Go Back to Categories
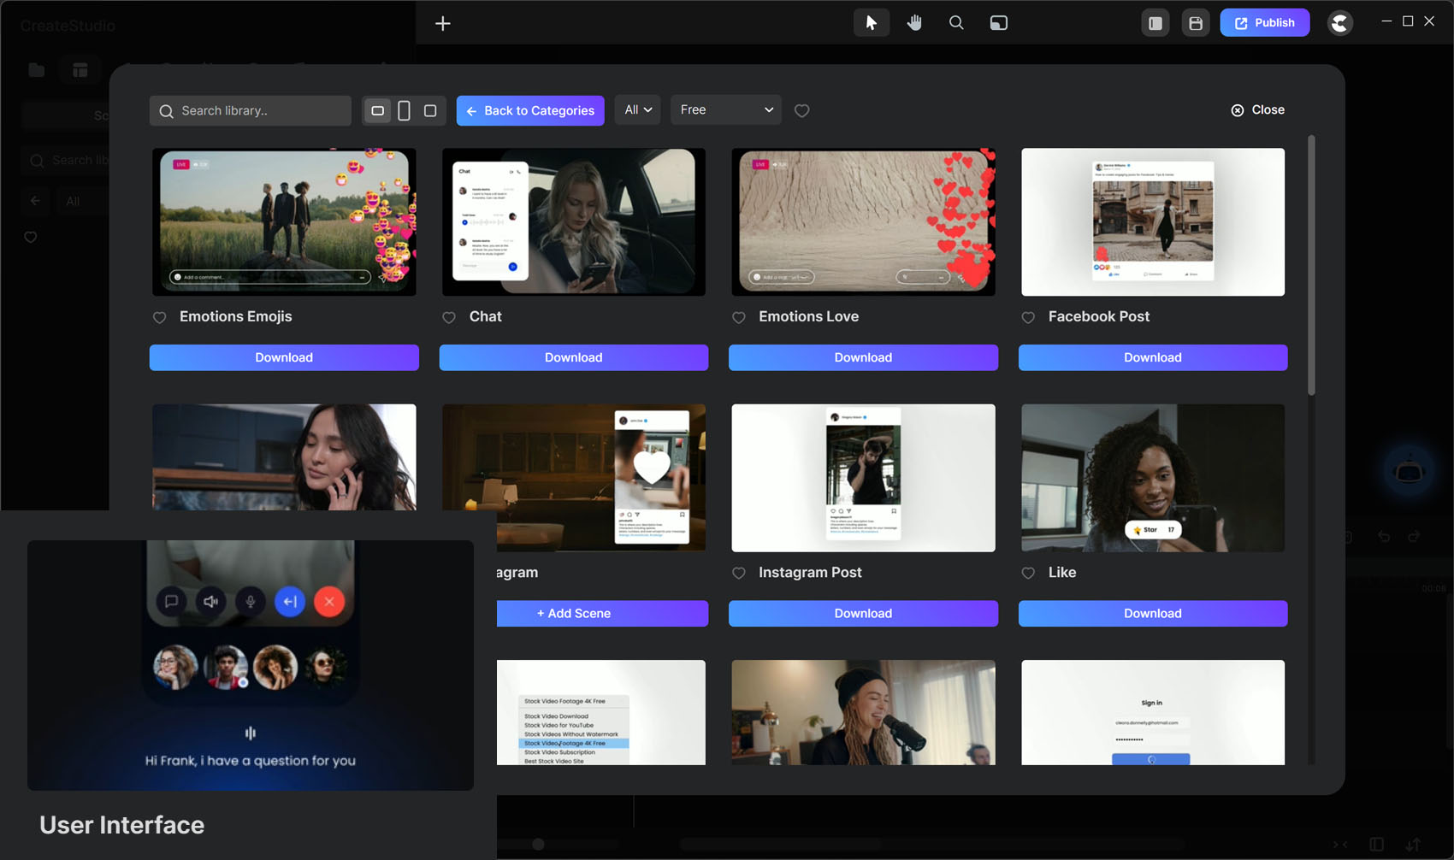This screenshot has height=860, width=1454. [530, 110]
